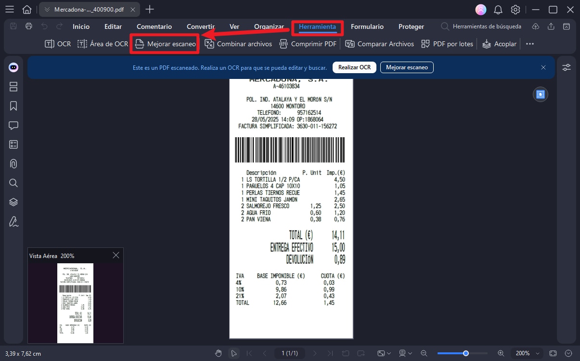Show the Layers panel in the sidebar

point(13,202)
